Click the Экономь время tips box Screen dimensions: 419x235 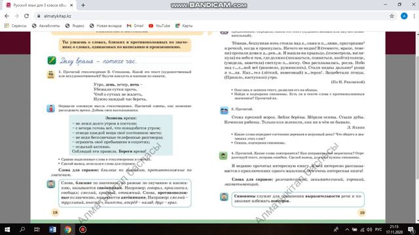pyautogui.click(x=120, y=135)
